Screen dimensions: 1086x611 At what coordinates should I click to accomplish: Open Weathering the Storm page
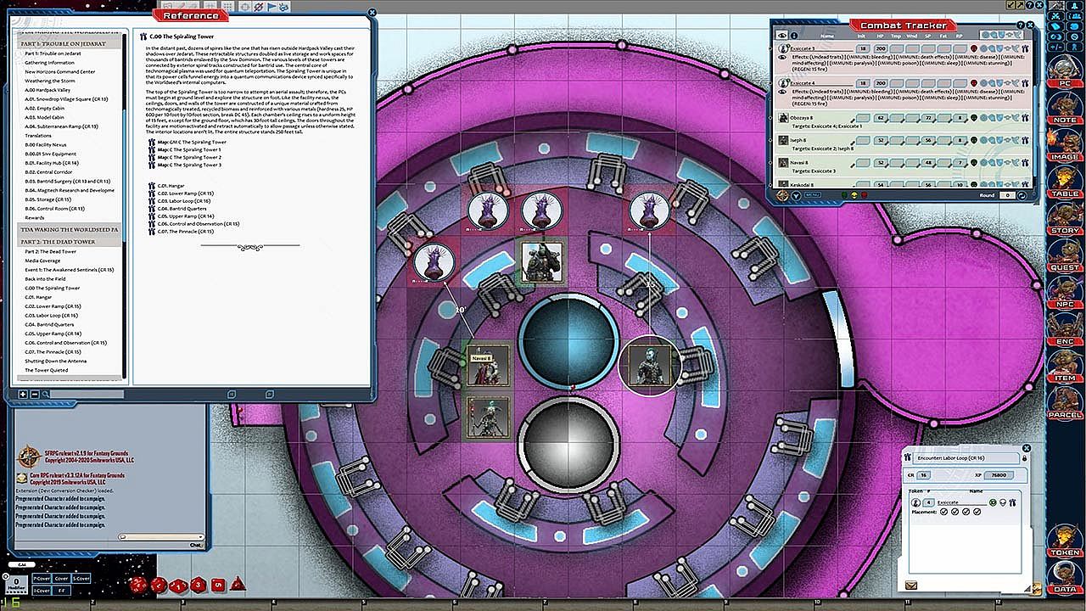click(x=50, y=81)
